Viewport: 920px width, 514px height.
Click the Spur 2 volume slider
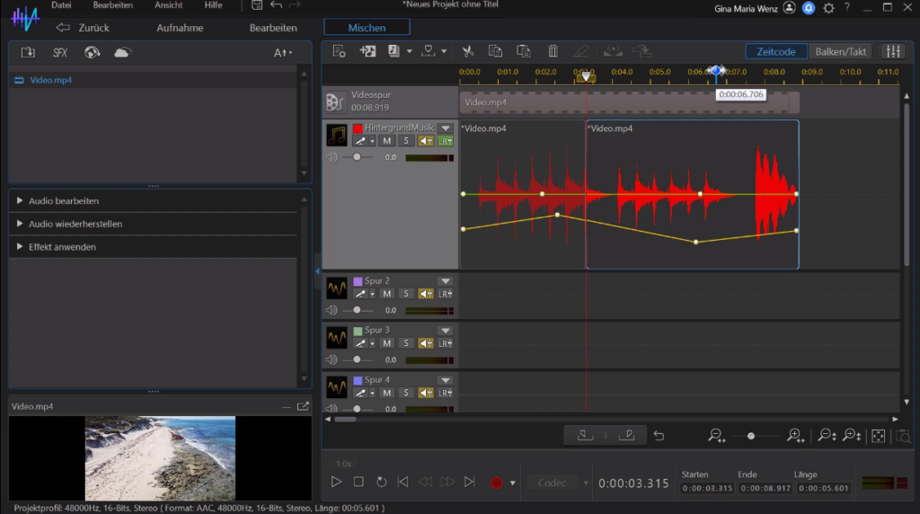[x=357, y=309]
